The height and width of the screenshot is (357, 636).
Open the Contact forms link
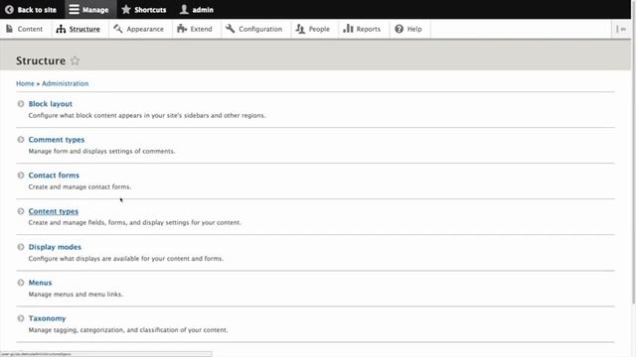click(x=54, y=176)
